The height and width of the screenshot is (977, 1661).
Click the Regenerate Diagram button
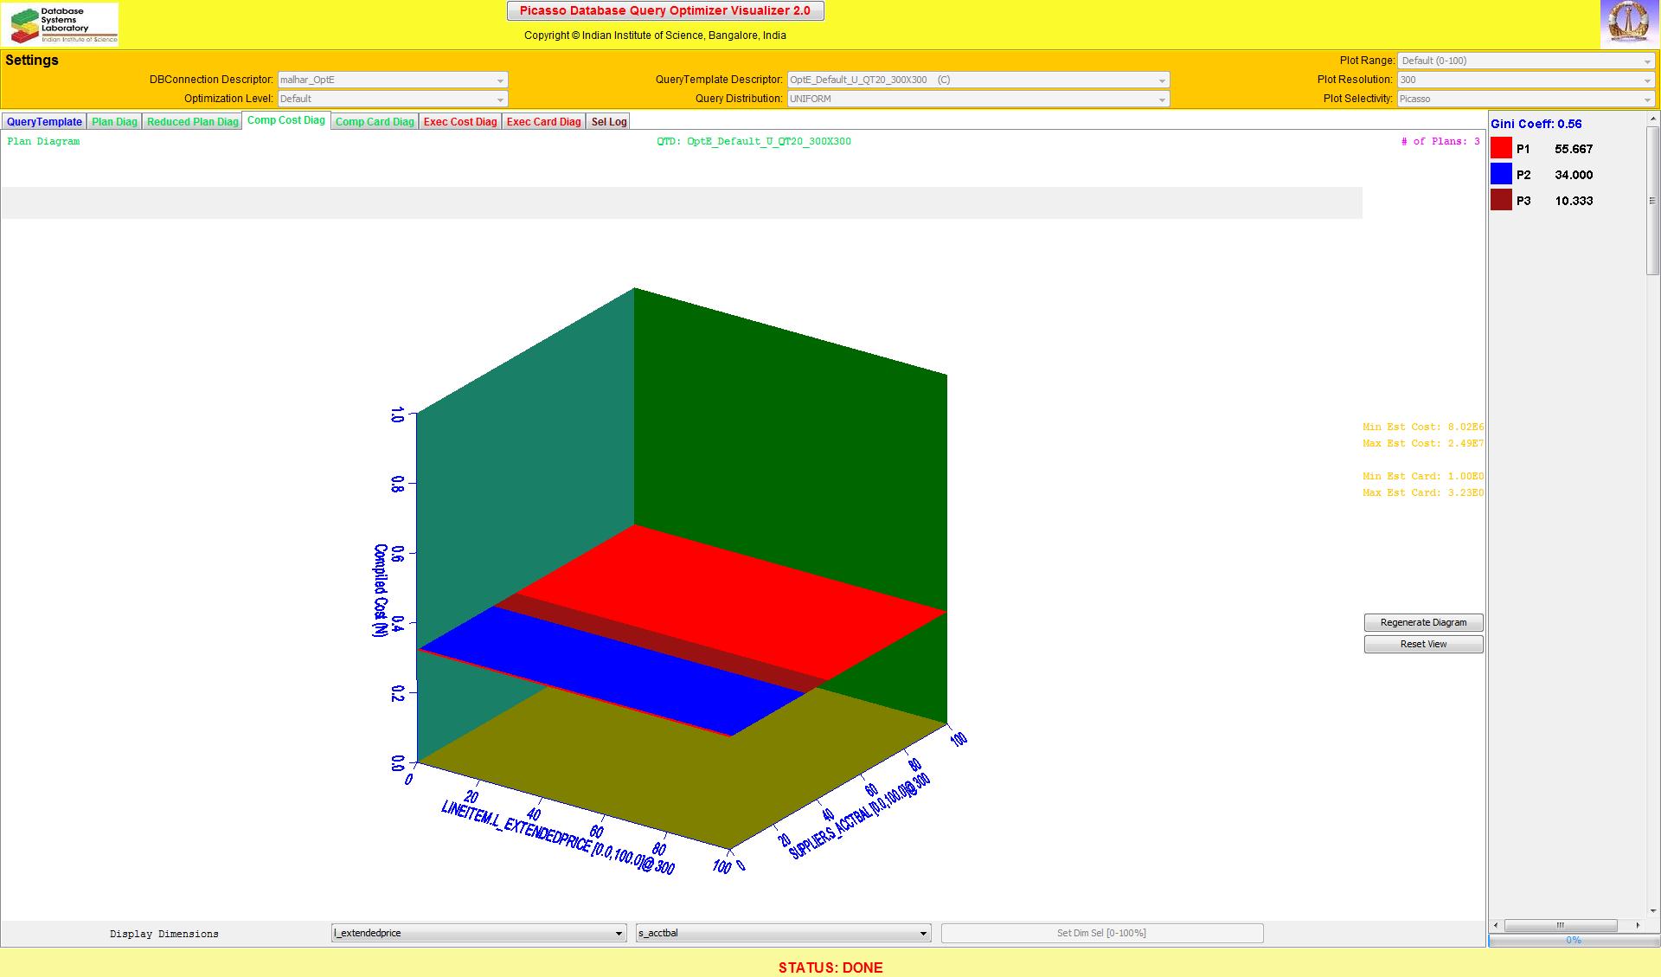(1423, 622)
